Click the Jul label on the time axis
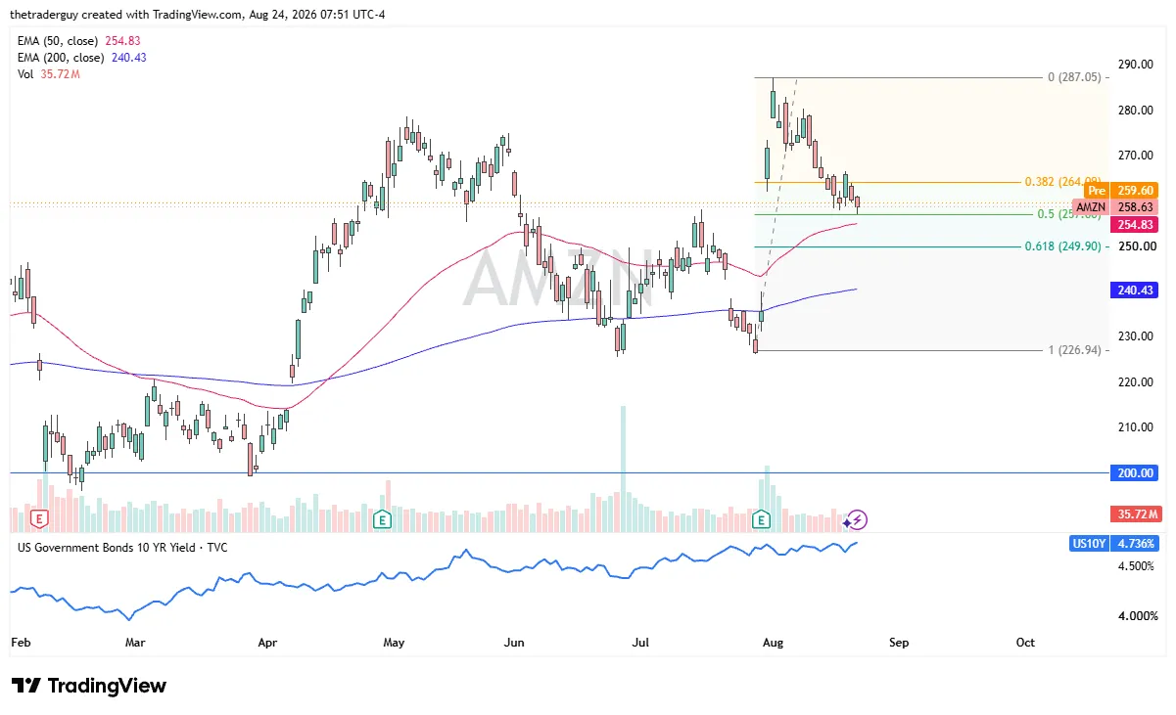Image resolution: width=1176 pixels, height=715 pixels. [641, 643]
